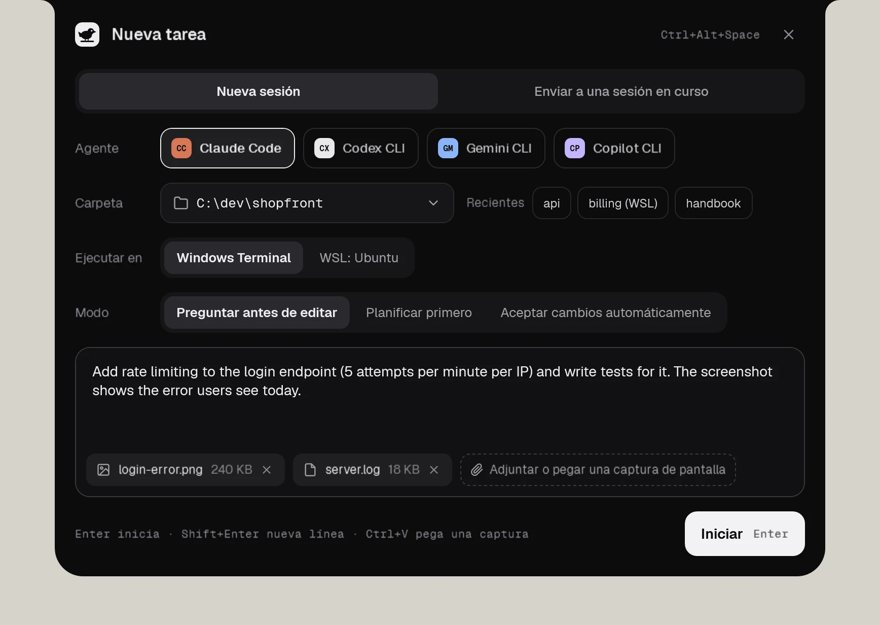Click the blue GM badge icon

[x=448, y=148]
